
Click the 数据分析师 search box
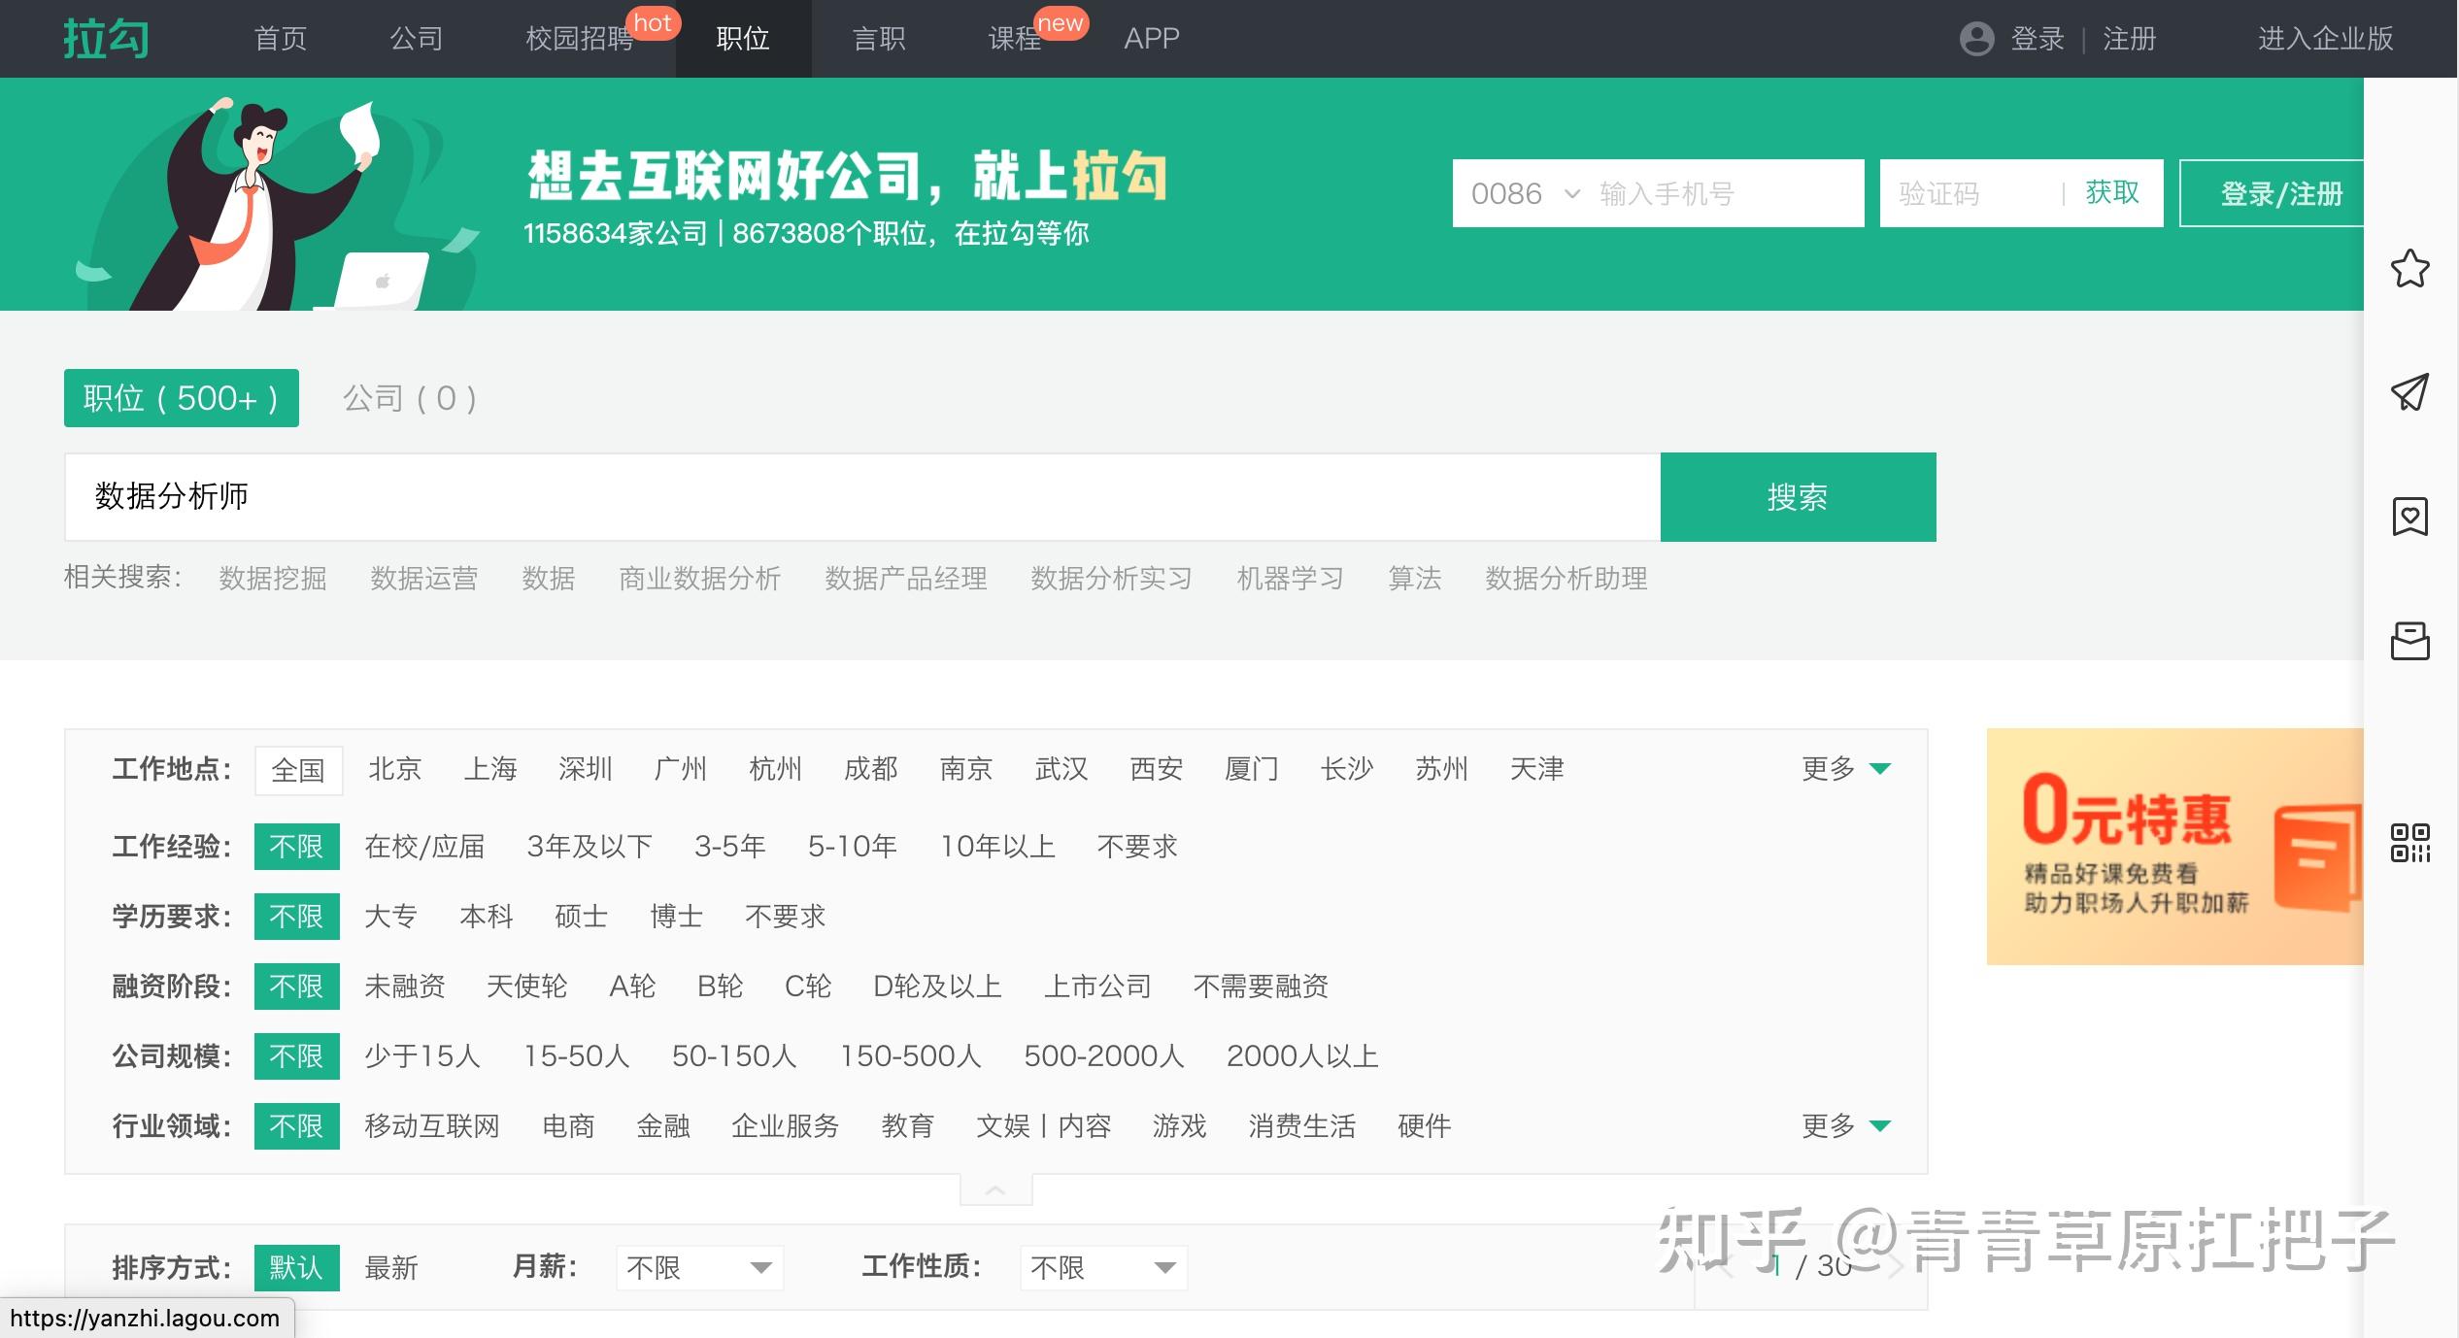point(862,497)
